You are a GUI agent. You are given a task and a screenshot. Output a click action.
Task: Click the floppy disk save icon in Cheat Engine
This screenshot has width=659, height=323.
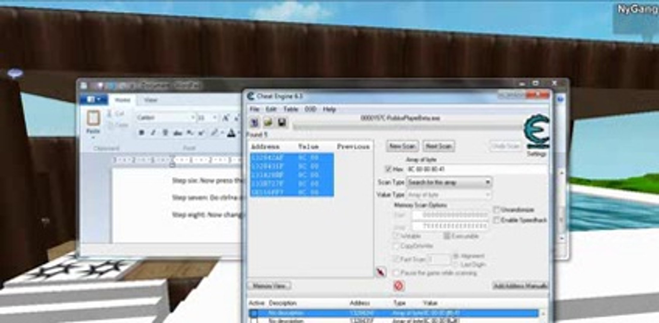pos(281,123)
